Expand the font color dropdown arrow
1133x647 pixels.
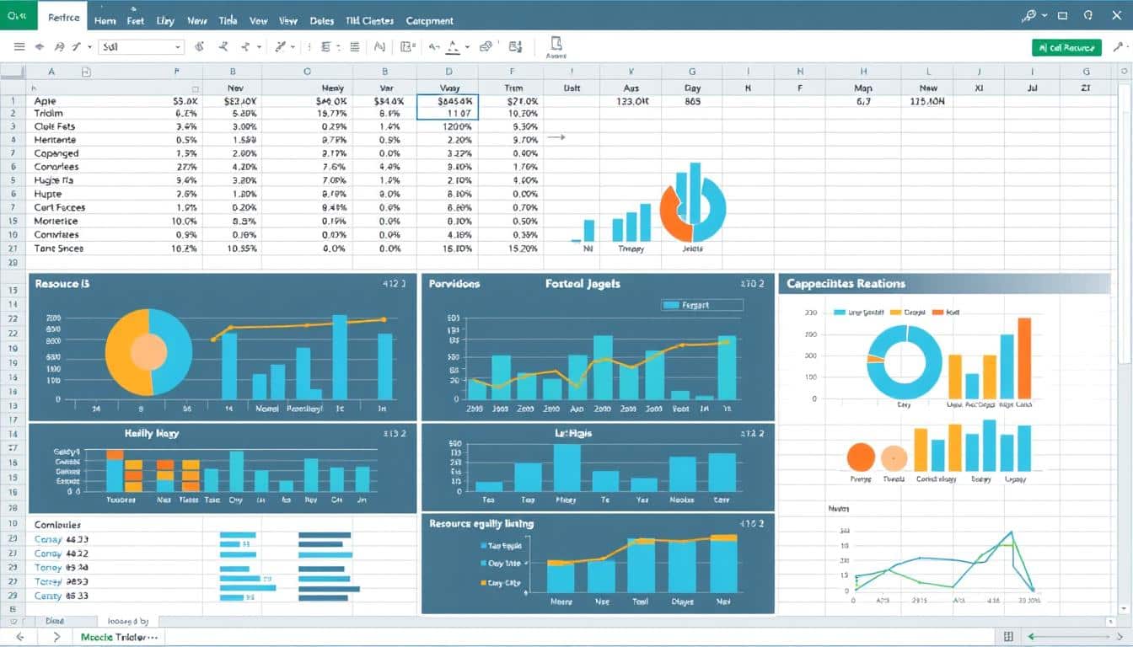click(467, 48)
